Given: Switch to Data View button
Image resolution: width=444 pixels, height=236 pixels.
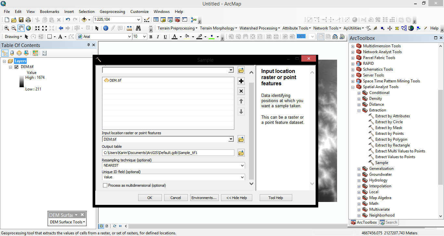Looking at the screenshot, I should (101, 226).
